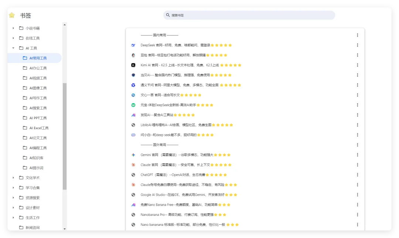The height and width of the screenshot is (238, 399).
Task: Open more options for 国内常用 separator row
Action: (x=357, y=35)
